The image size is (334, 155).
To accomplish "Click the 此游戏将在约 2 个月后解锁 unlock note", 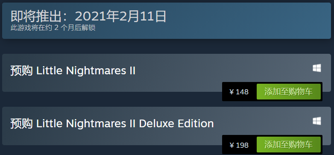I will (53, 28).
